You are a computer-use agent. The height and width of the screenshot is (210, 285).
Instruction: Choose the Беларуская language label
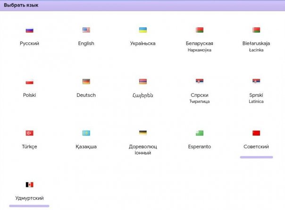coord(200,43)
